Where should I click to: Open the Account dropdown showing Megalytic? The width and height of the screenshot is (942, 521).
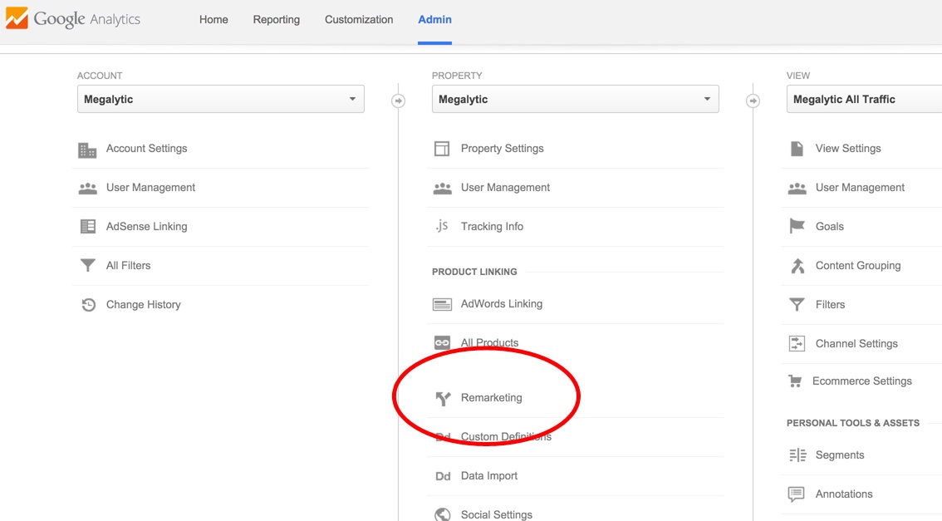(x=220, y=100)
